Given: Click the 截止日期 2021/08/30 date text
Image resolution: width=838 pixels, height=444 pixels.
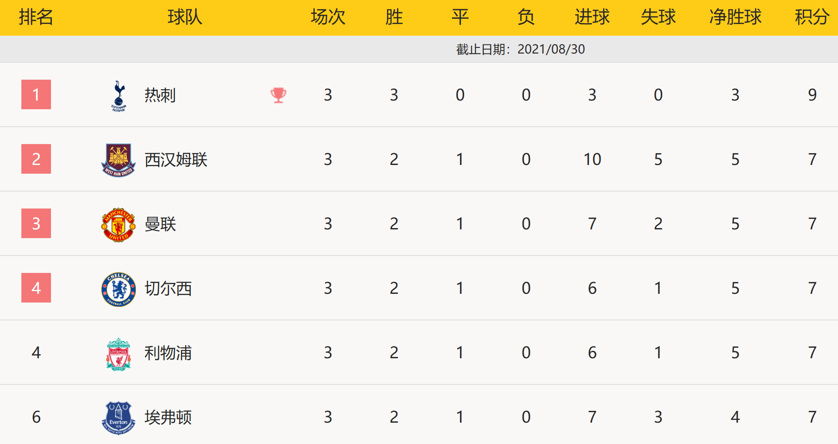Looking at the screenshot, I should (x=520, y=49).
